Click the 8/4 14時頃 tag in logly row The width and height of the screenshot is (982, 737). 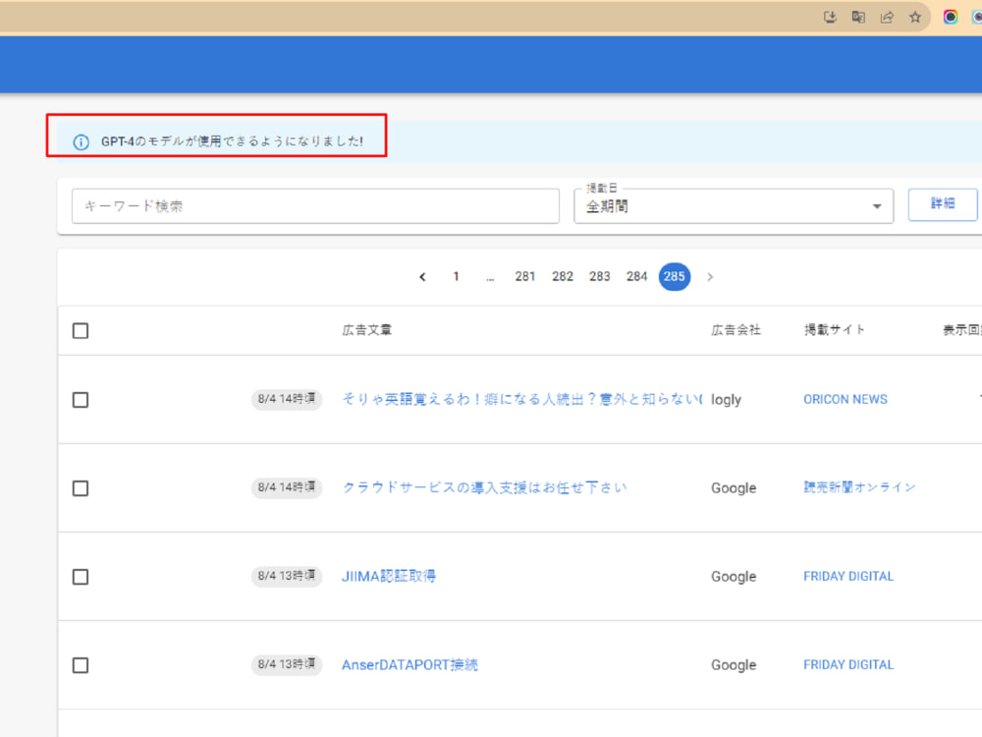(287, 399)
